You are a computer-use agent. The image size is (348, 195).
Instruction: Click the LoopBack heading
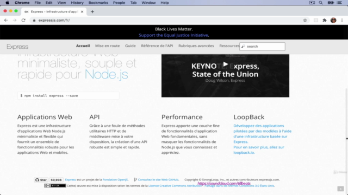[x=249, y=117]
